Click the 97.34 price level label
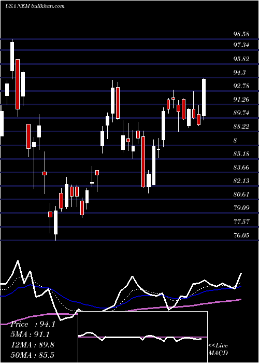 [241, 45]
